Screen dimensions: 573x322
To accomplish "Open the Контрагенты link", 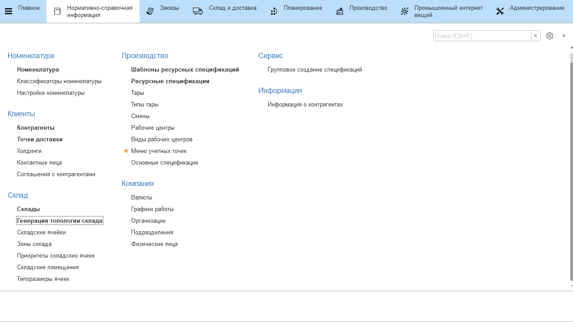I will click(36, 128).
